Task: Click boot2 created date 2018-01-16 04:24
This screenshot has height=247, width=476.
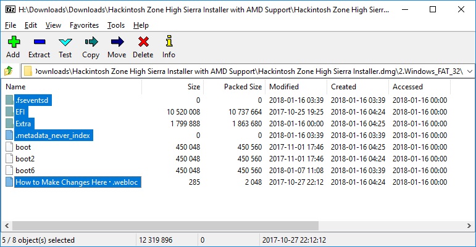Action: point(358,159)
